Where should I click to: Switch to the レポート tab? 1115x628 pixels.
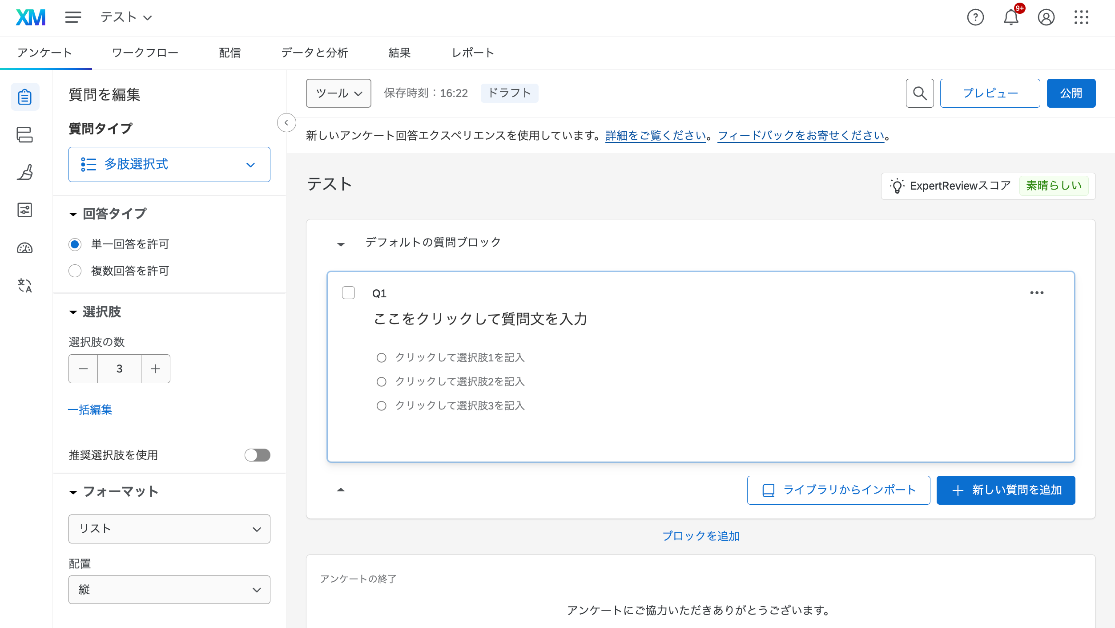point(473,53)
